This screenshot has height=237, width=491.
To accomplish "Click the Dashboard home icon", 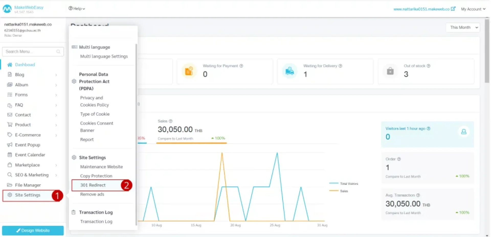I will [10, 65].
